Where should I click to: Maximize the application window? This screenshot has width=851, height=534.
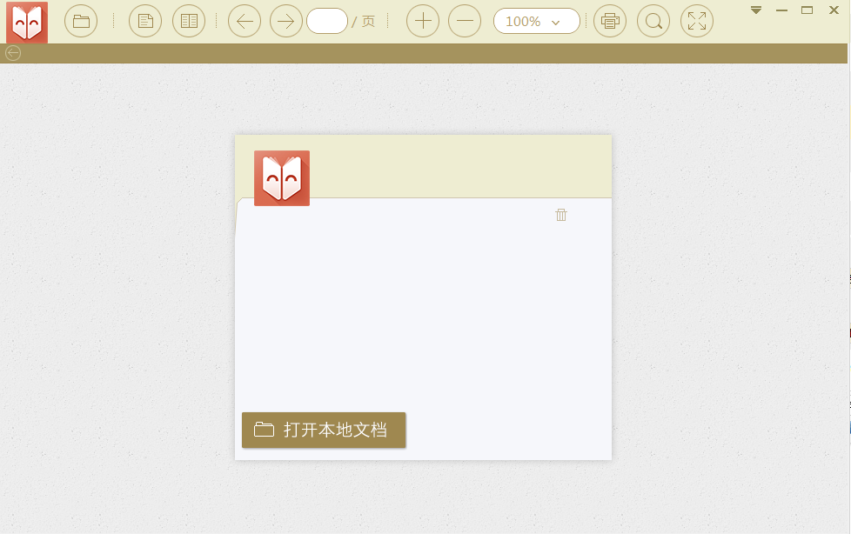[x=807, y=10]
